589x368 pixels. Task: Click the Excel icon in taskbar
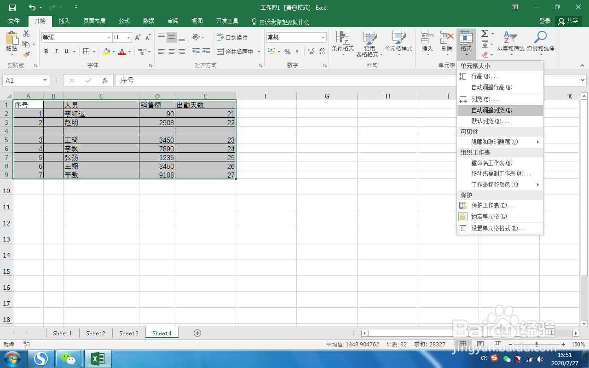pos(98,359)
